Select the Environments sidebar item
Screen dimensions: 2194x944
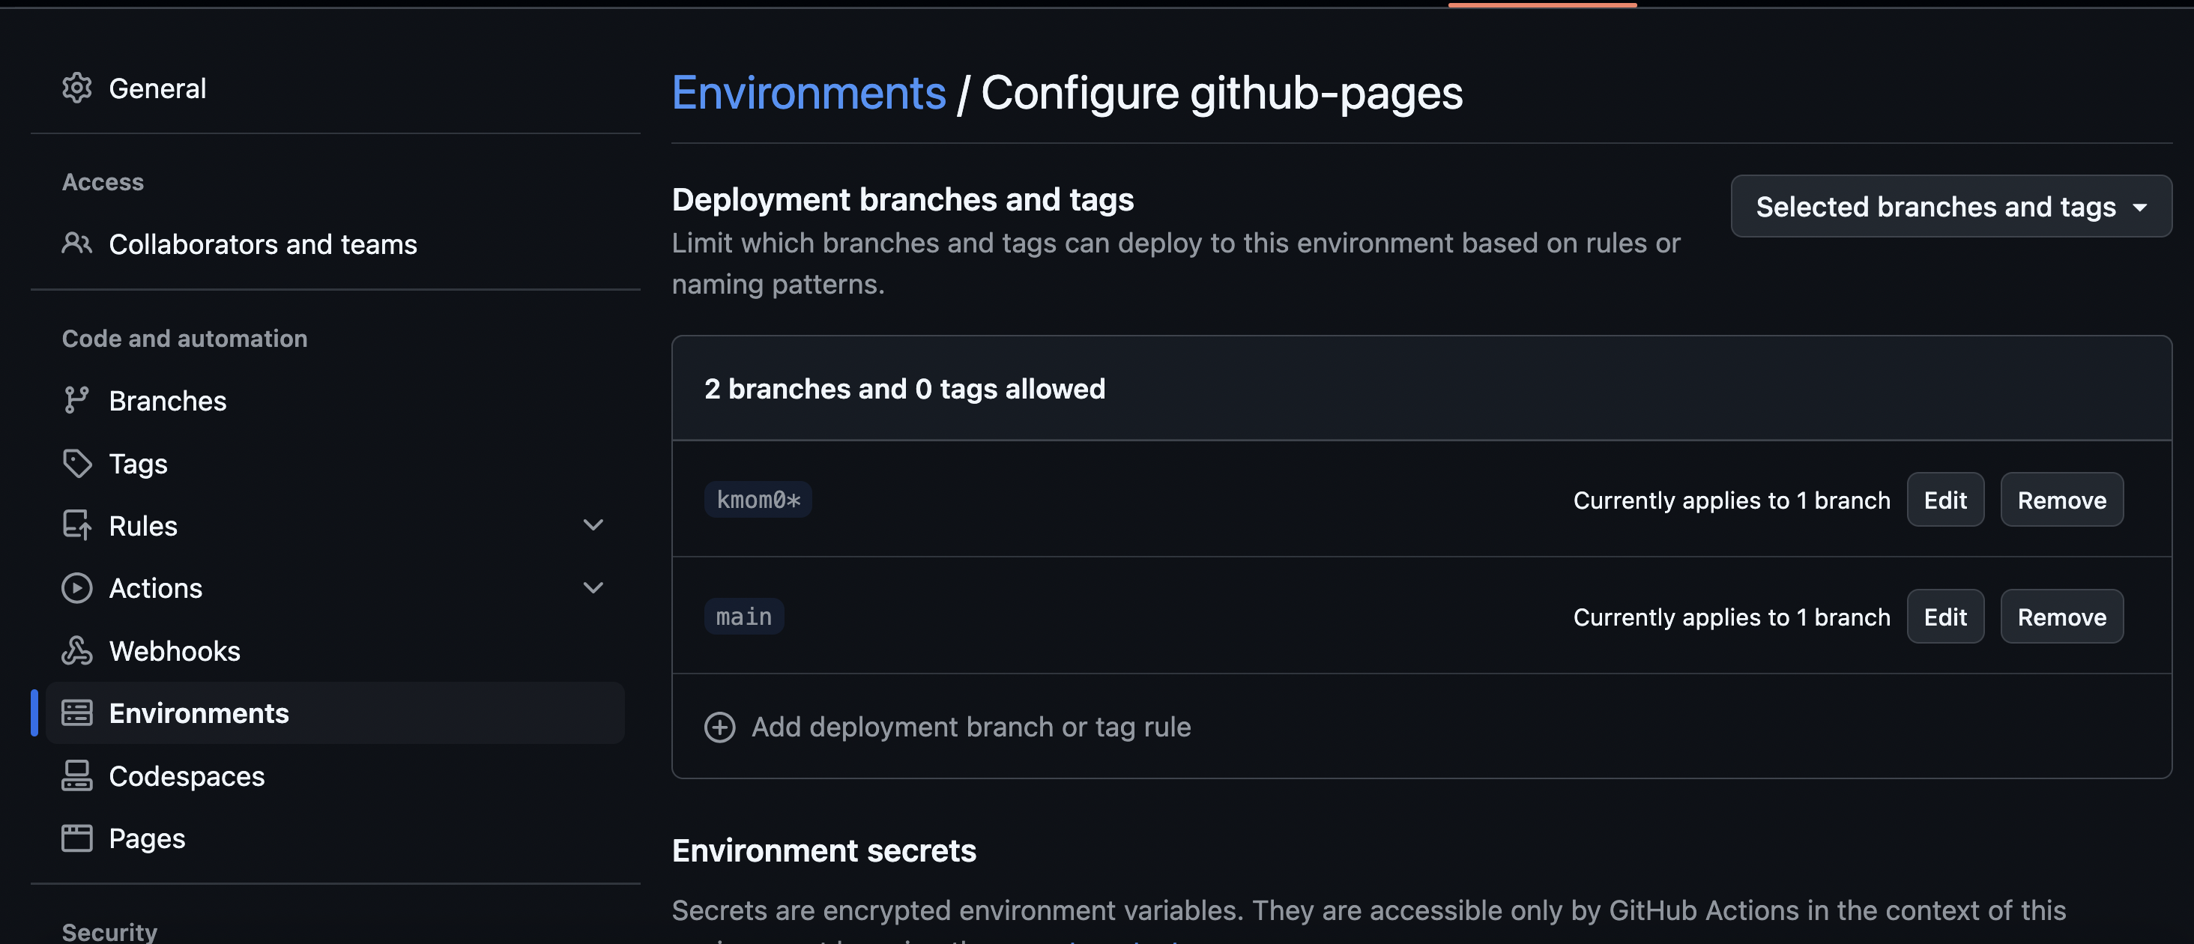[335, 712]
